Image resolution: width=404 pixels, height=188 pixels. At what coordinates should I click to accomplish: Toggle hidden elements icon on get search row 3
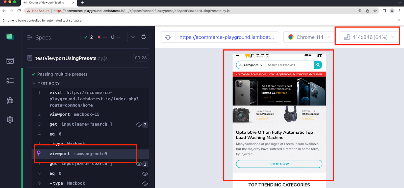pyautogui.click(x=139, y=125)
